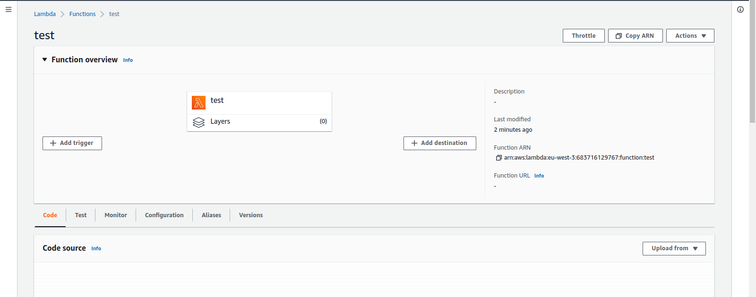This screenshot has height=297, width=756.
Task: Open the info help panel icon
Action: (x=740, y=9)
